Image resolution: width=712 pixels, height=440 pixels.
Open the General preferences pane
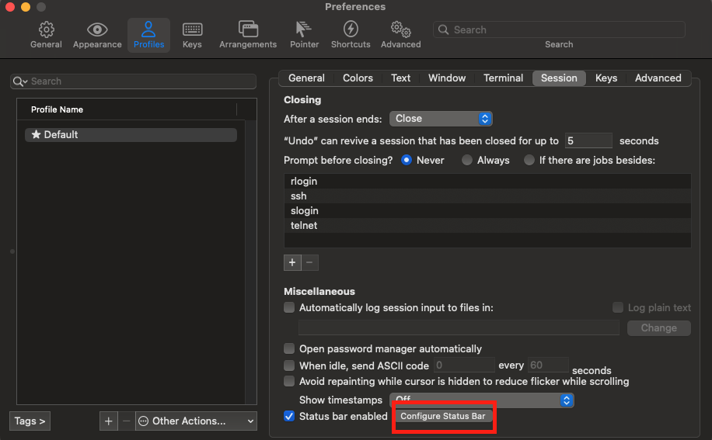click(x=46, y=35)
